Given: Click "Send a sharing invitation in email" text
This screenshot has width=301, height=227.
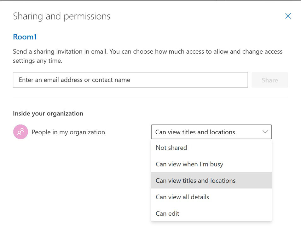Looking at the screenshot, I should pos(60,51).
